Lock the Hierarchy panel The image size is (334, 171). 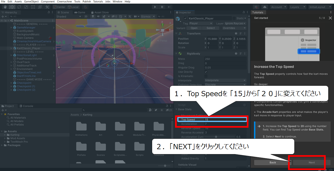[49, 12]
